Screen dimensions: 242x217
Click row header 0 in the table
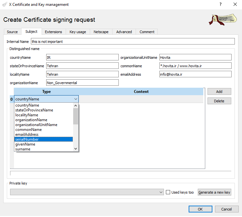point(12,99)
